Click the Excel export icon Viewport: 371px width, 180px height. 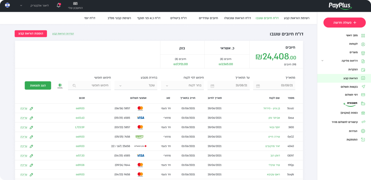60,86
